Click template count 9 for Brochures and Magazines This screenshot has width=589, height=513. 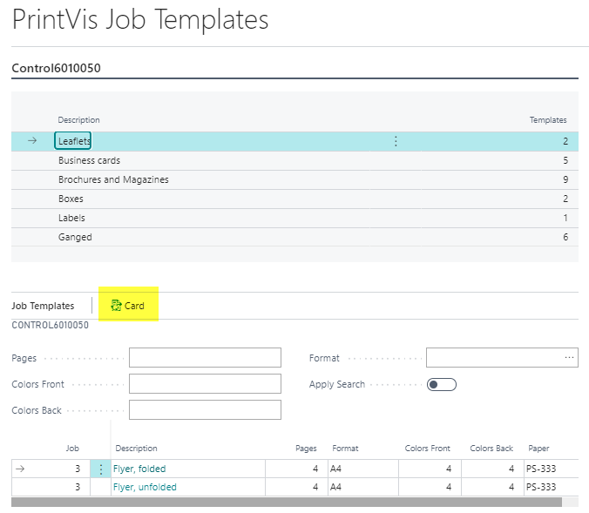[x=565, y=179]
